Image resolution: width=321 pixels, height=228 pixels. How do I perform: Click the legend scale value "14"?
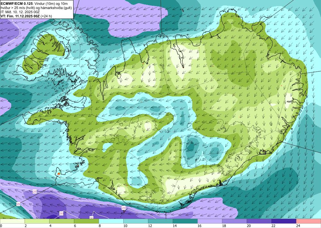coord(175,226)
